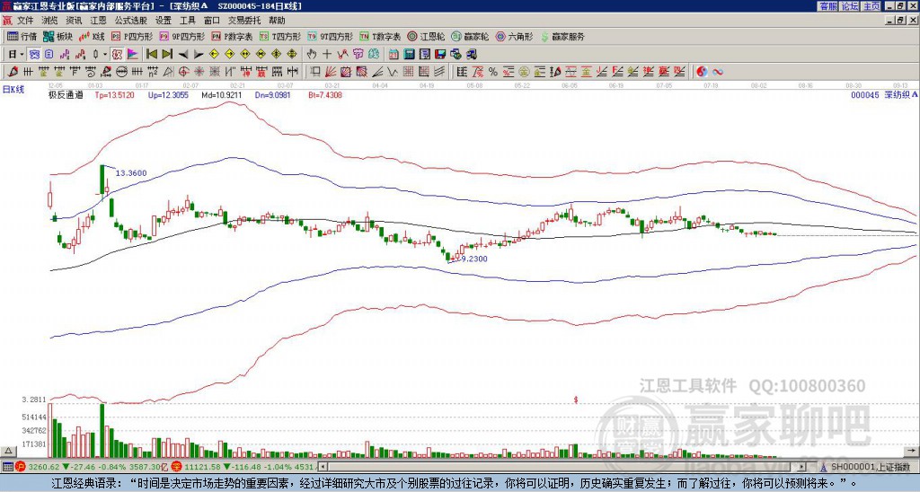This screenshot has width=920, height=492.
Task: Click the 13.3600 high price label
Action: (x=131, y=173)
